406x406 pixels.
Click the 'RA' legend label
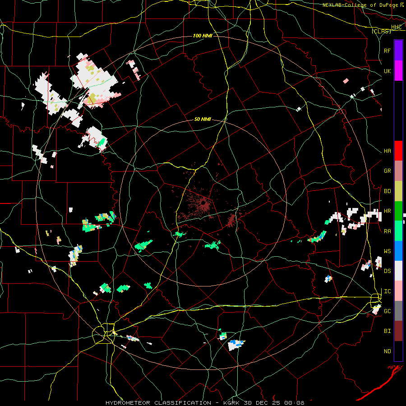pyautogui.click(x=387, y=231)
